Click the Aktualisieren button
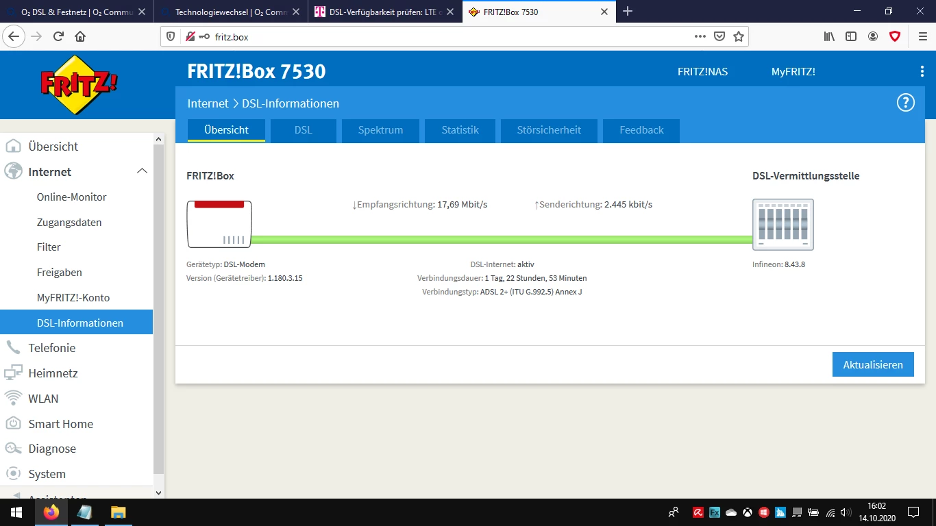Screen dimensions: 936x526 pos(873,364)
